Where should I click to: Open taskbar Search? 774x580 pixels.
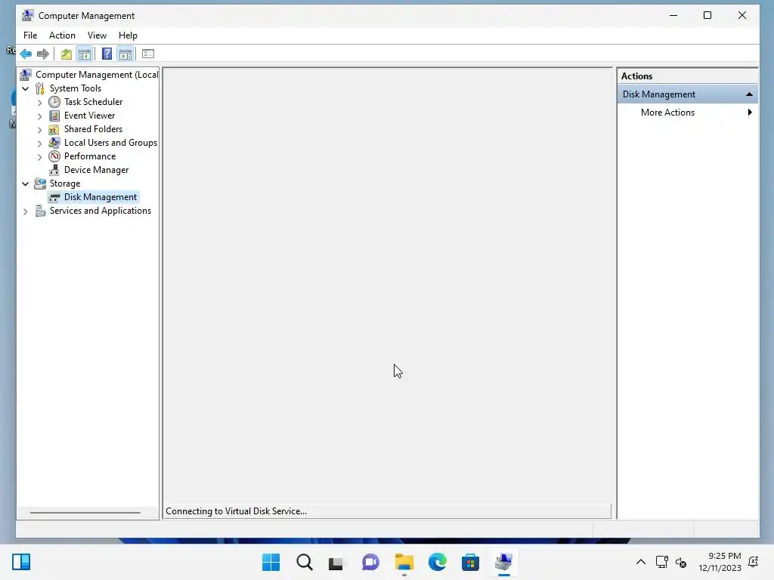[305, 562]
